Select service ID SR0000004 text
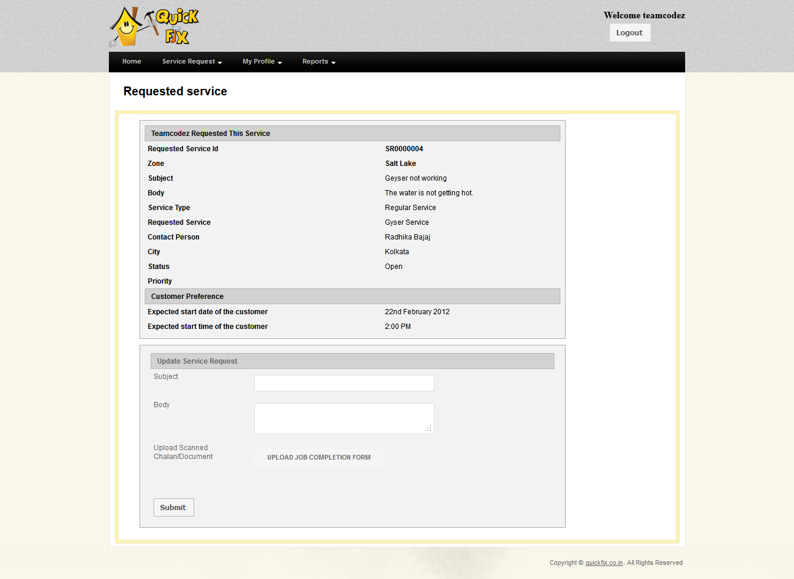 tap(404, 149)
